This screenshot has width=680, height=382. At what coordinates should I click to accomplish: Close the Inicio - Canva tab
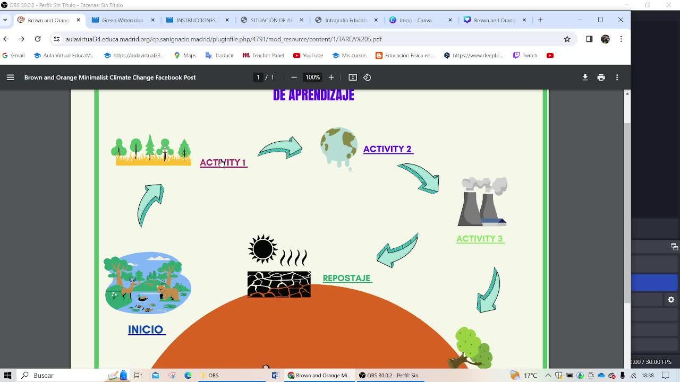click(x=450, y=20)
